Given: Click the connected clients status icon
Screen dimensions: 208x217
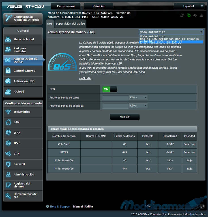Looking at the screenshot, I should (182, 15).
